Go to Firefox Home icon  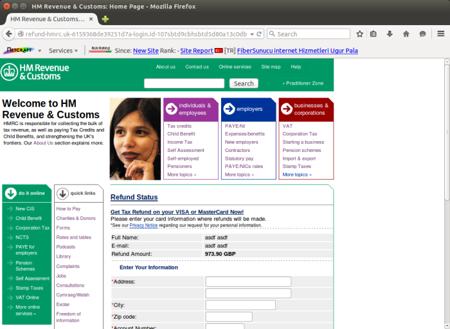click(406, 34)
